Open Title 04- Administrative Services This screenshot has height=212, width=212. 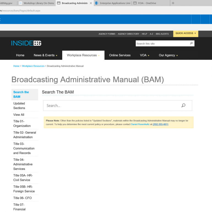click(x=25, y=164)
